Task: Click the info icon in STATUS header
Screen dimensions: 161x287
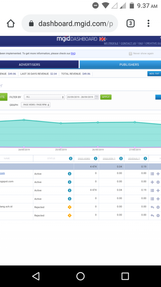Action: coord(71,159)
